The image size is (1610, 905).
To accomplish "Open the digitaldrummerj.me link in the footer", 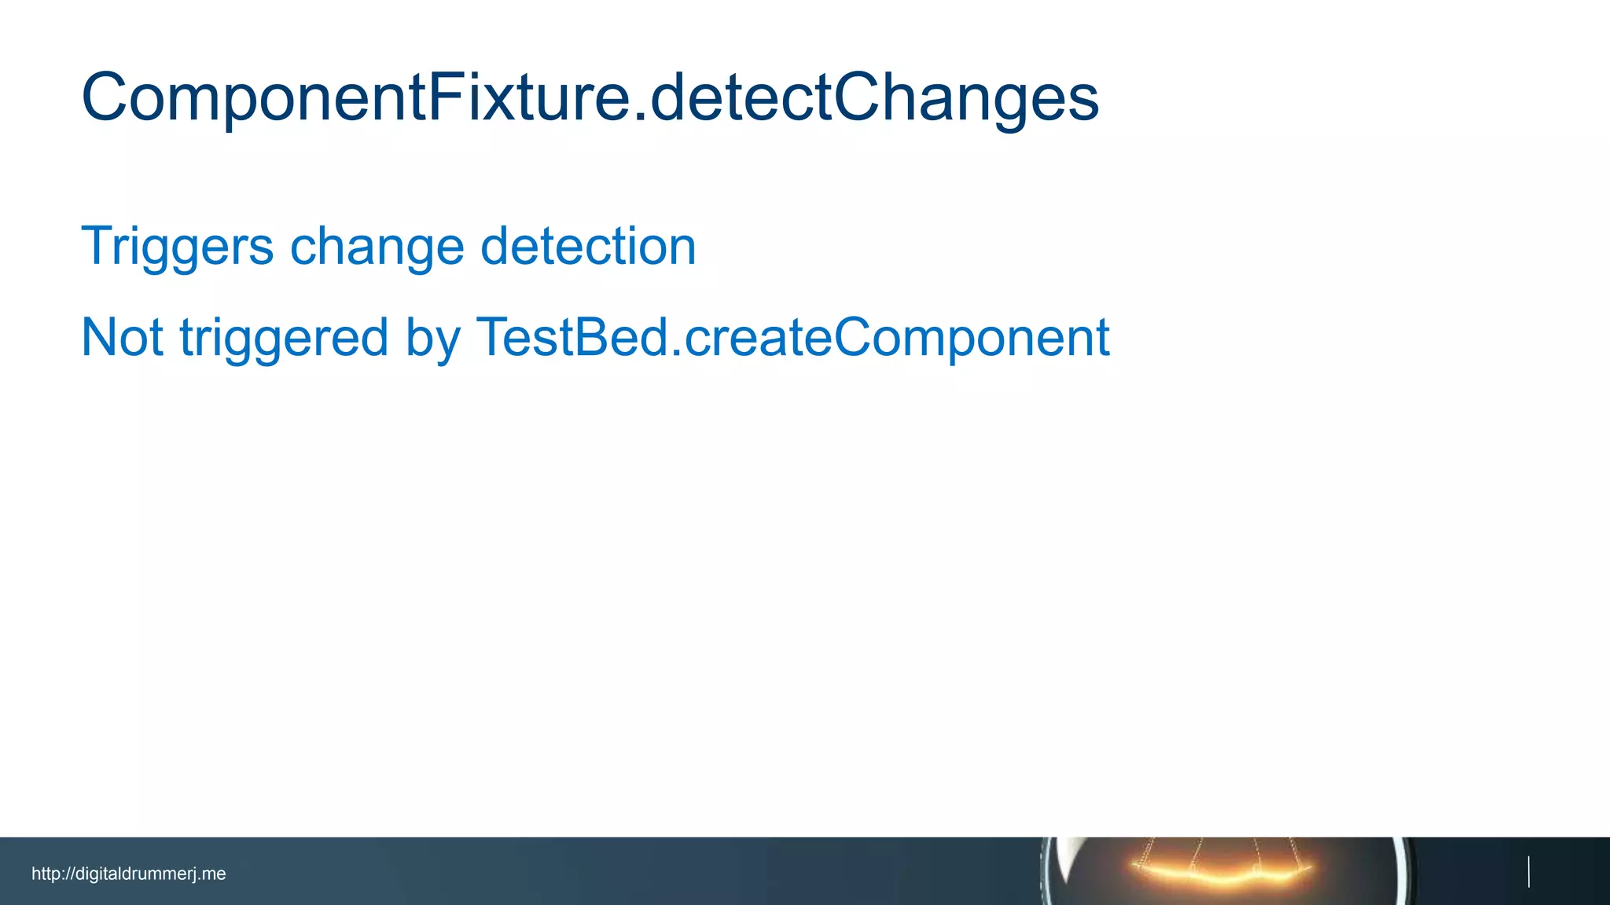I will [x=128, y=874].
